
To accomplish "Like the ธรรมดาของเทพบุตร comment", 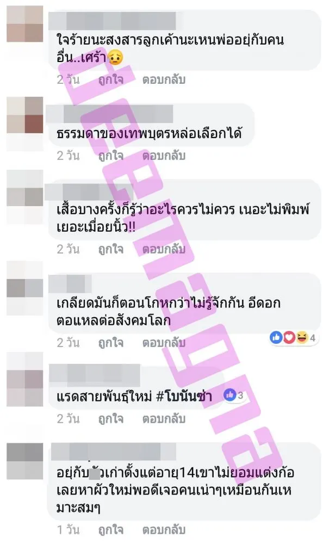I will click(111, 156).
